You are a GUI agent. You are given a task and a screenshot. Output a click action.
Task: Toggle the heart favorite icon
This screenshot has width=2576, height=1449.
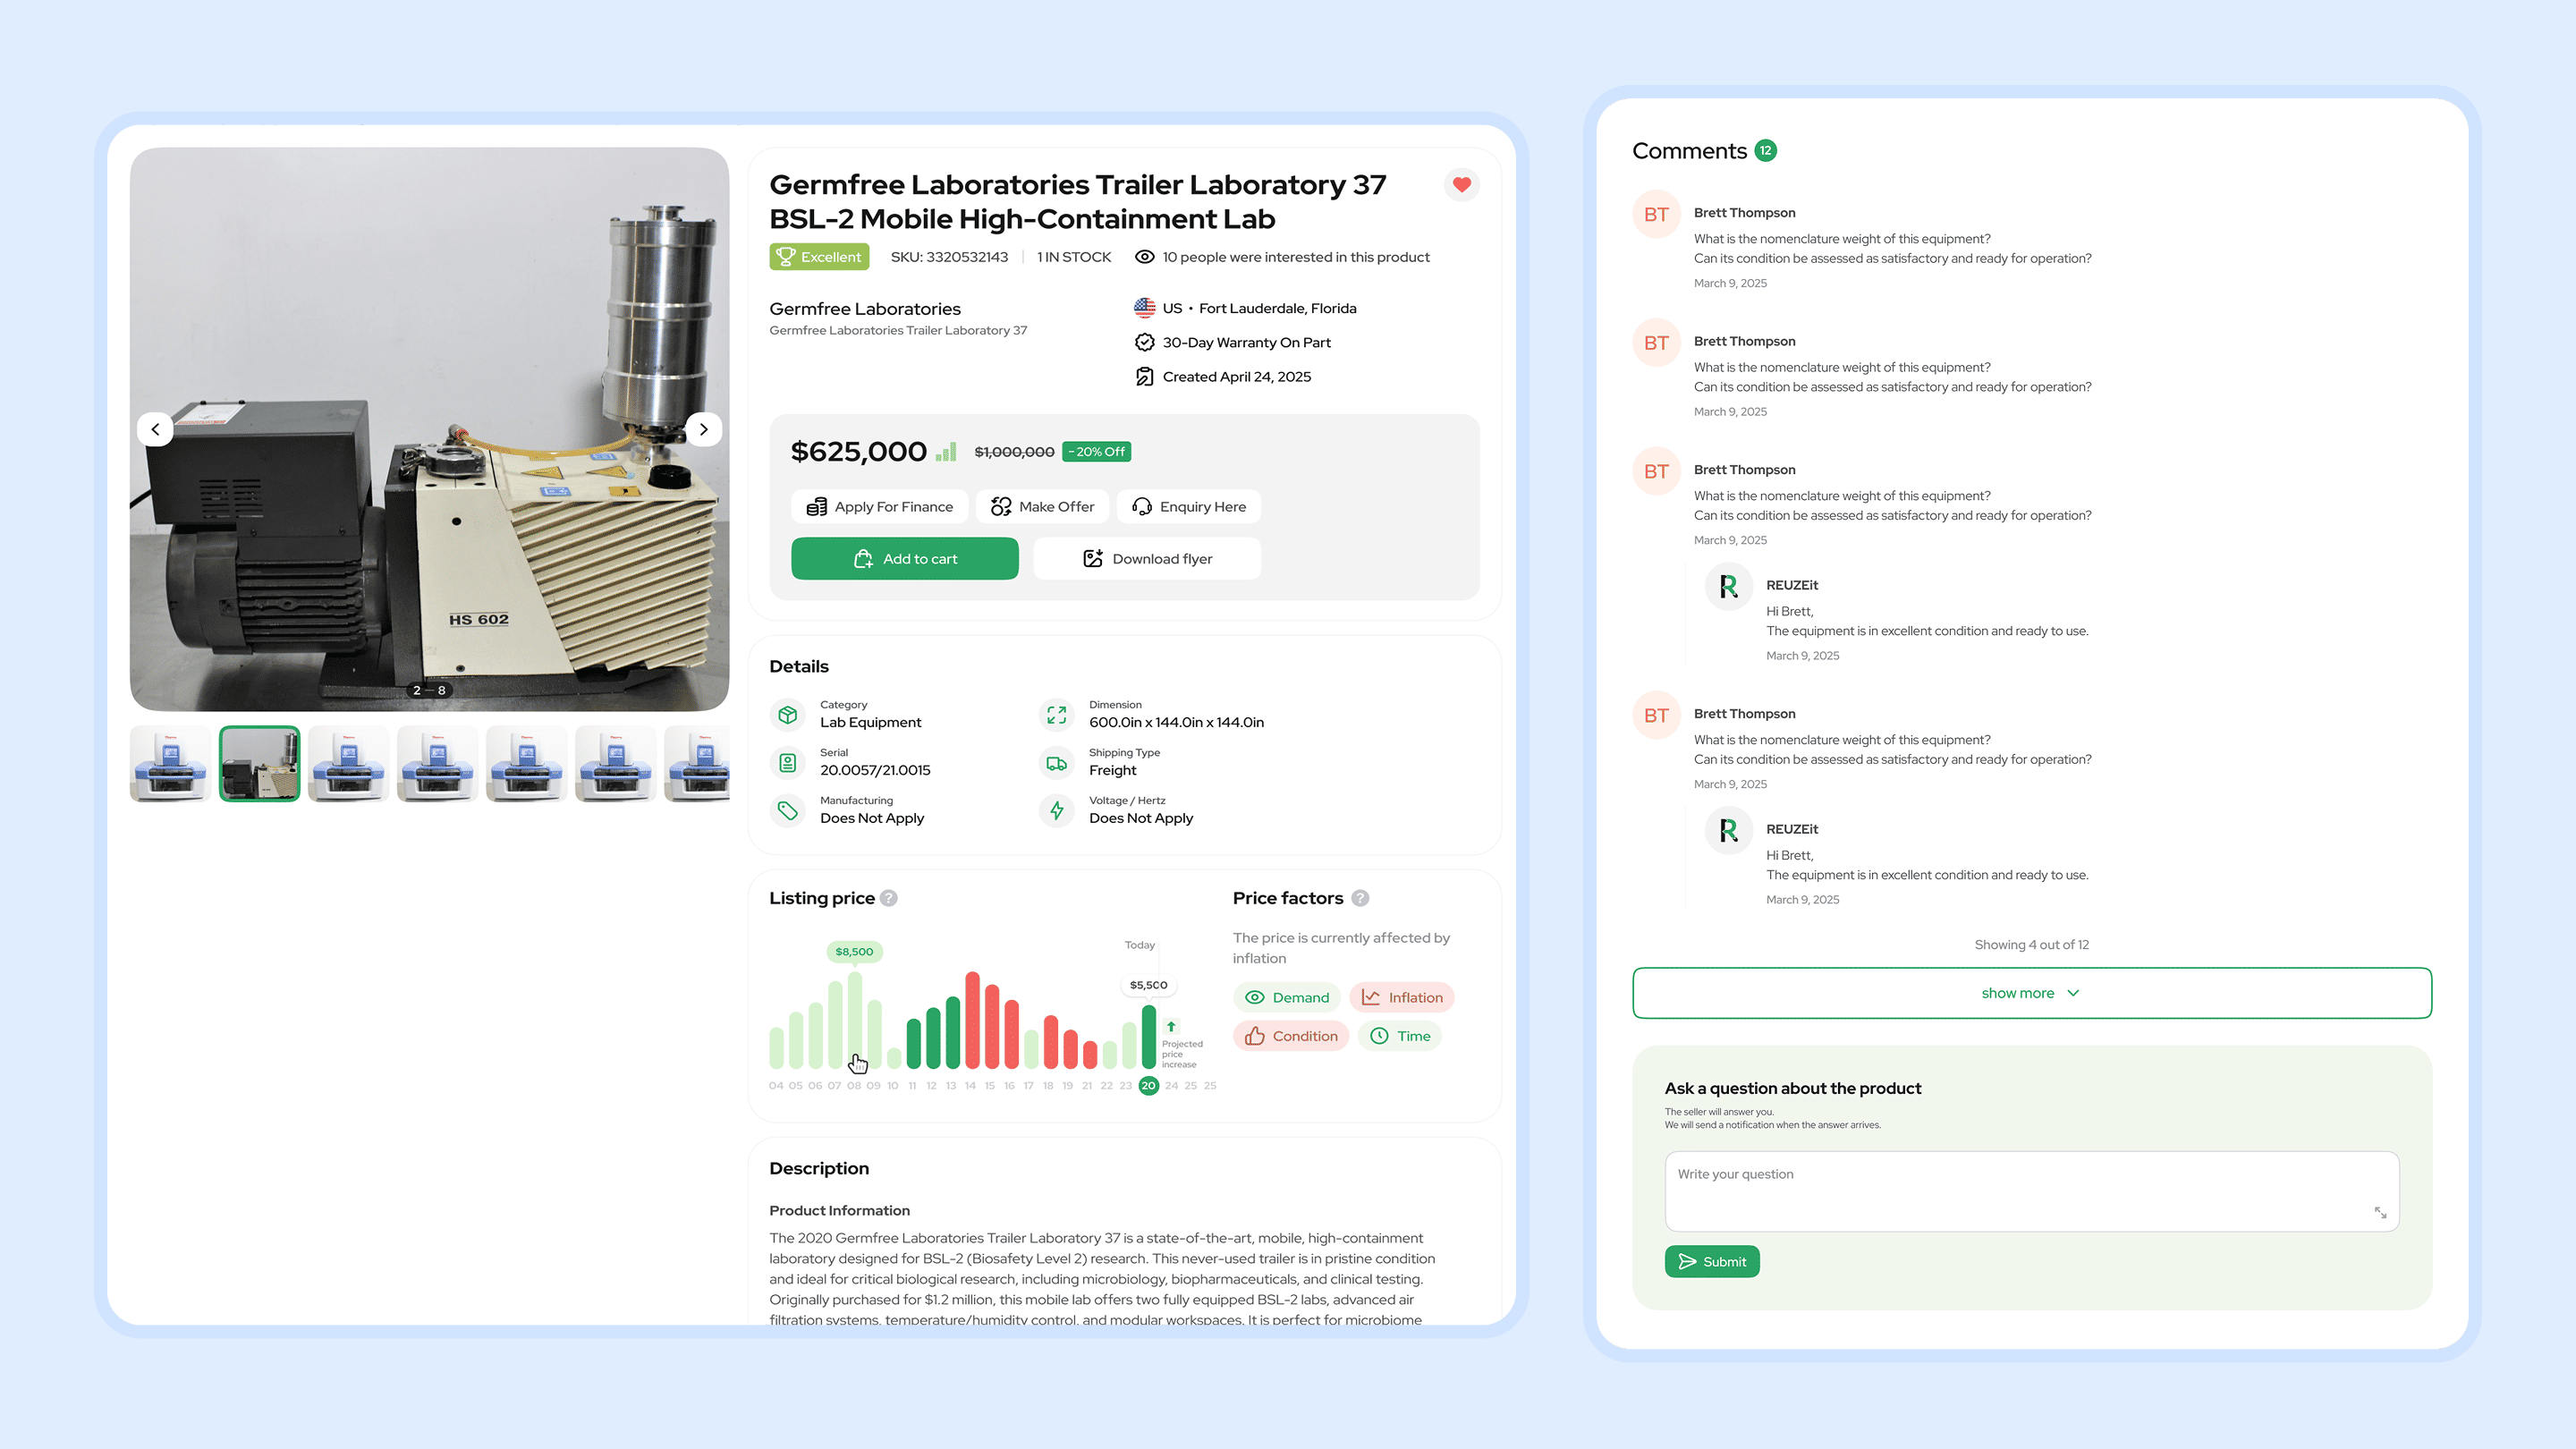[1461, 184]
